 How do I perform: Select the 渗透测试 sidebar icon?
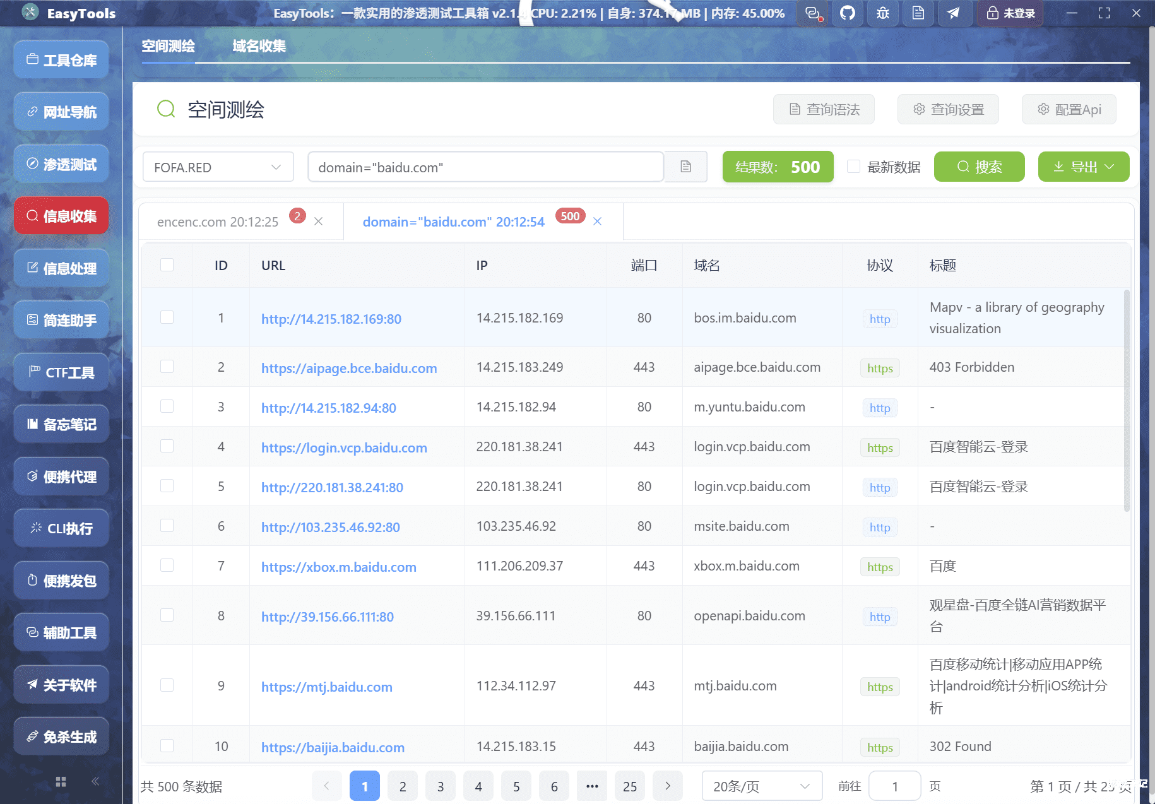(x=61, y=163)
